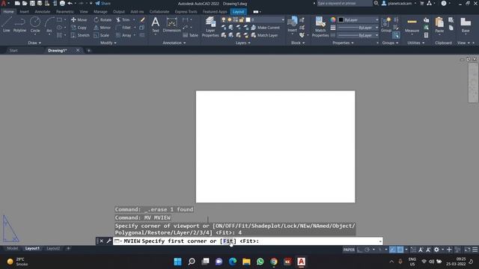Select the Dimension tool
479x269 pixels.
click(171, 25)
